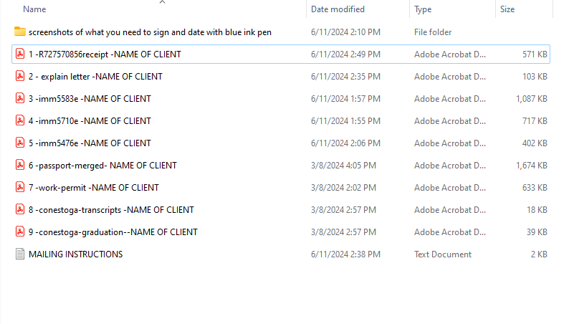Select the MAILING INSTRUCTIONS text file name
The width and height of the screenshot is (579, 324).
click(x=75, y=254)
